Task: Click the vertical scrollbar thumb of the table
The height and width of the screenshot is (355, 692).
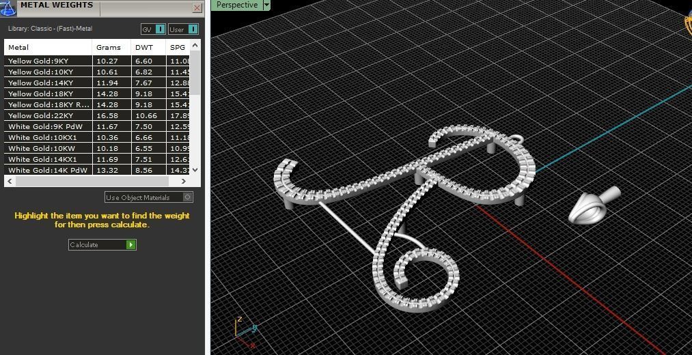Action: (195, 72)
